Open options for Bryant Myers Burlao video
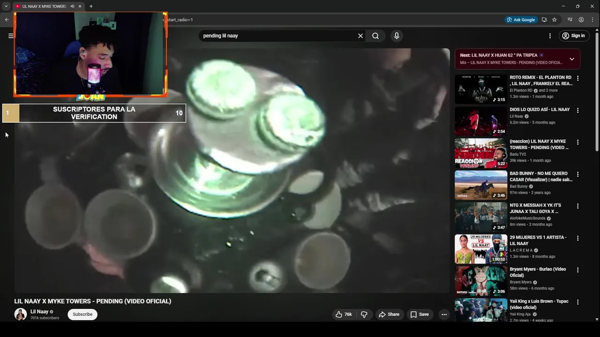Screen dimensions: 600x337 577,270
